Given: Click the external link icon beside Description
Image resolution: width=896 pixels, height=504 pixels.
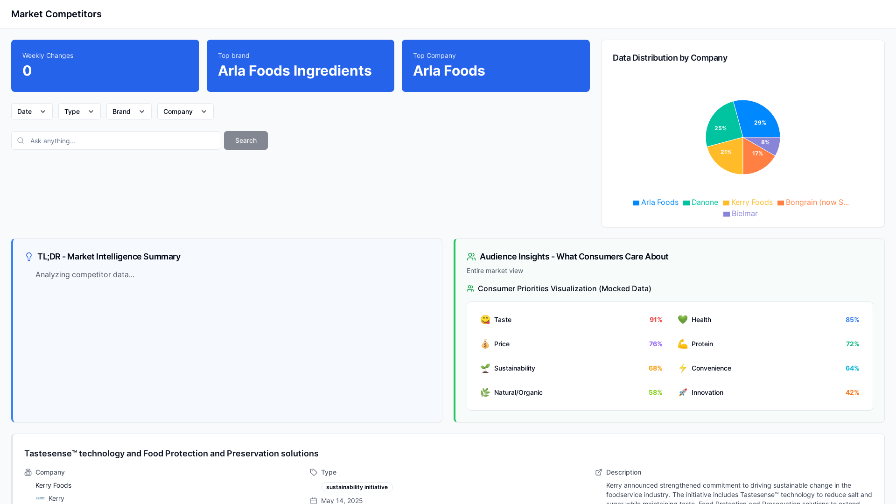Looking at the screenshot, I should (x=599, y=473).
